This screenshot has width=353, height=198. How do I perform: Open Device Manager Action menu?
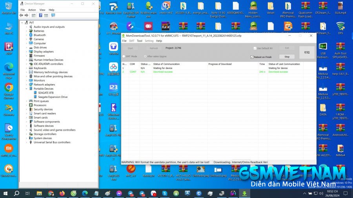point(32,10)
